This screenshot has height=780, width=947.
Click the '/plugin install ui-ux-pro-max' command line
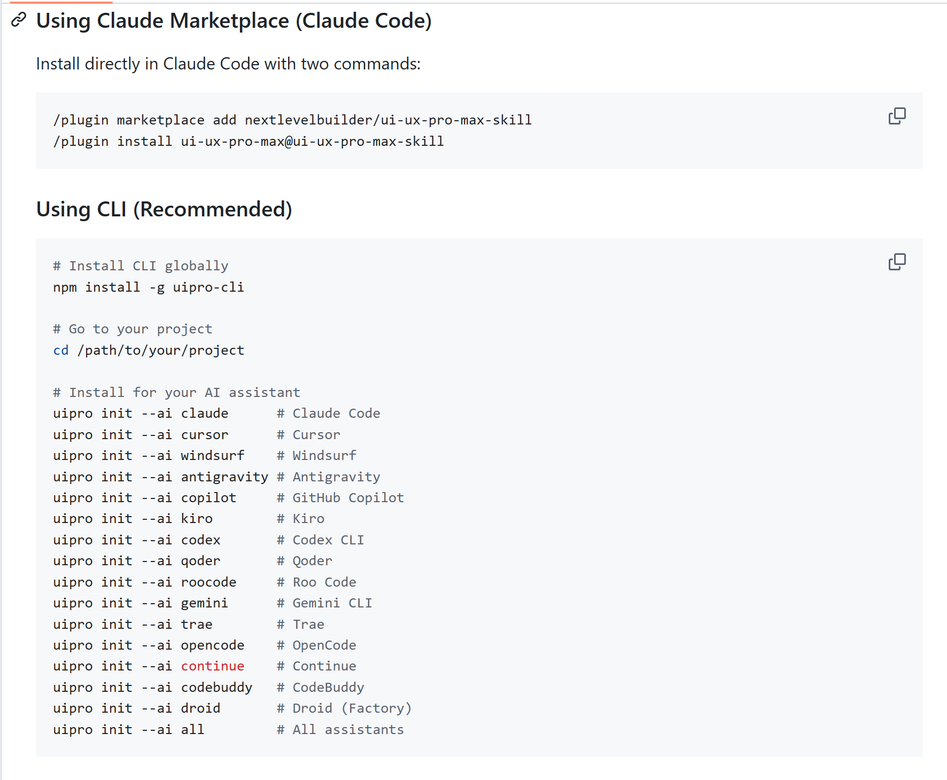[249, 142]
